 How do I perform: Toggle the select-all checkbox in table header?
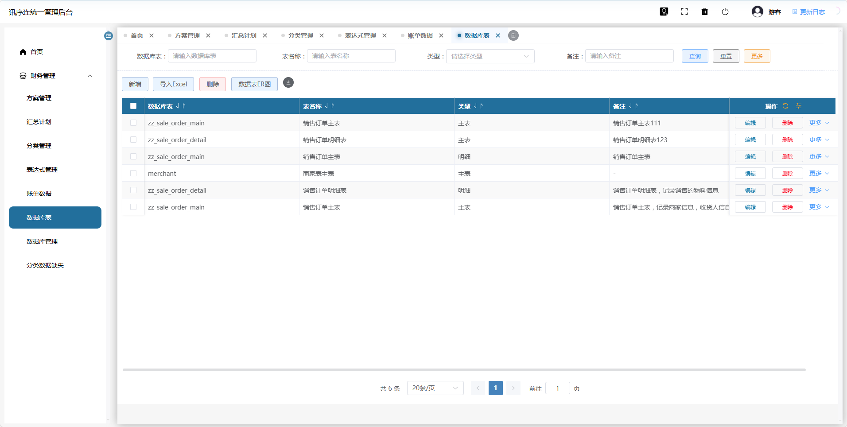133,106
